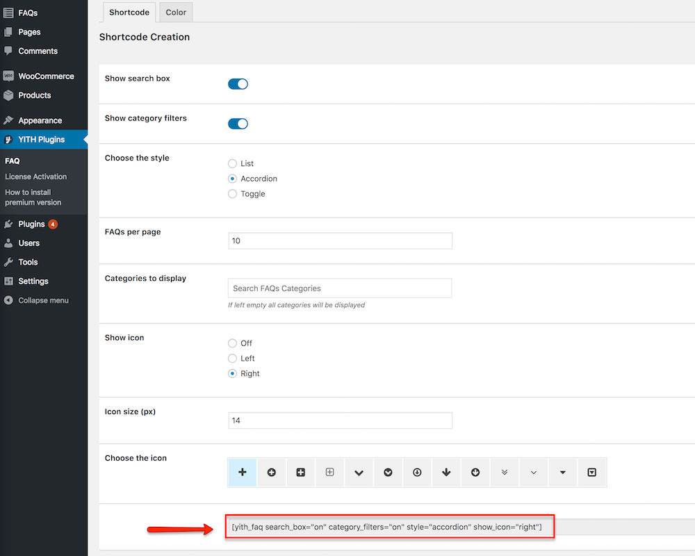Click the Collapse menu link text

click(x=43, y=300)
